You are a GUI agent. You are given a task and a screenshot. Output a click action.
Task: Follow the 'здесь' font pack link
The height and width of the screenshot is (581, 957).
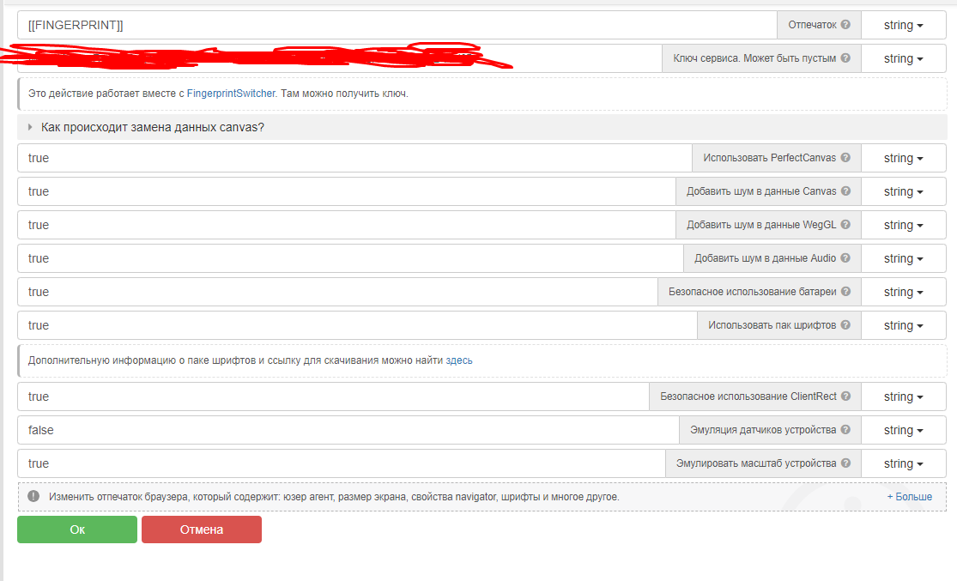click(x=459, y=360)
